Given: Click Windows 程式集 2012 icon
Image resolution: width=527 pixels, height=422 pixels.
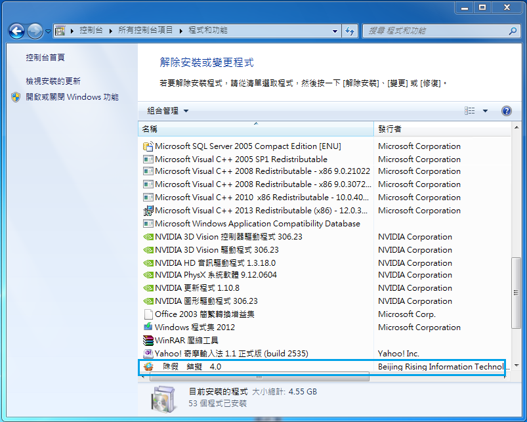Looking at the screenshot, I should pyautogui.click(x=148, y=327).
